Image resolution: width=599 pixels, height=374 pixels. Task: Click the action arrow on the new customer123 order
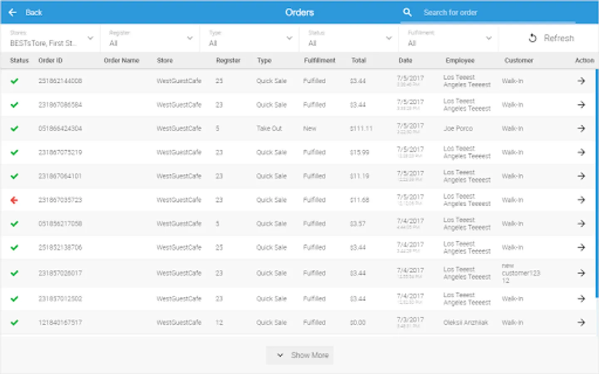point(581,273)
